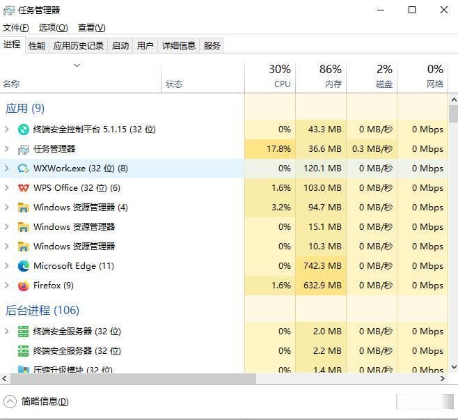The height and width of the screenshot is (420, 458).
Task: Sort by the 内存 86% column
Action: pyautogui.click(x=321, y=77)
